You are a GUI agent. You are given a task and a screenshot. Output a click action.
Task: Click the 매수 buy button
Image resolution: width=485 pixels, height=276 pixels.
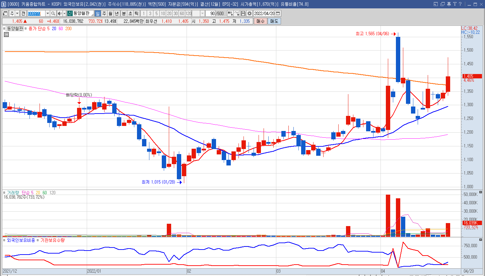point(260,21)
